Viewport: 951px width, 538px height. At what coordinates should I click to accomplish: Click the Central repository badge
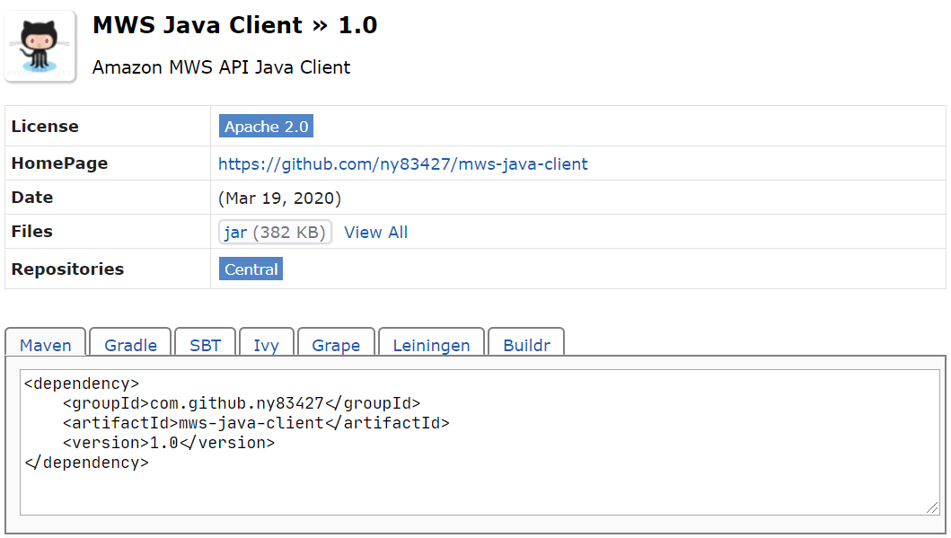pyautogui.click(x=251, y=269)
